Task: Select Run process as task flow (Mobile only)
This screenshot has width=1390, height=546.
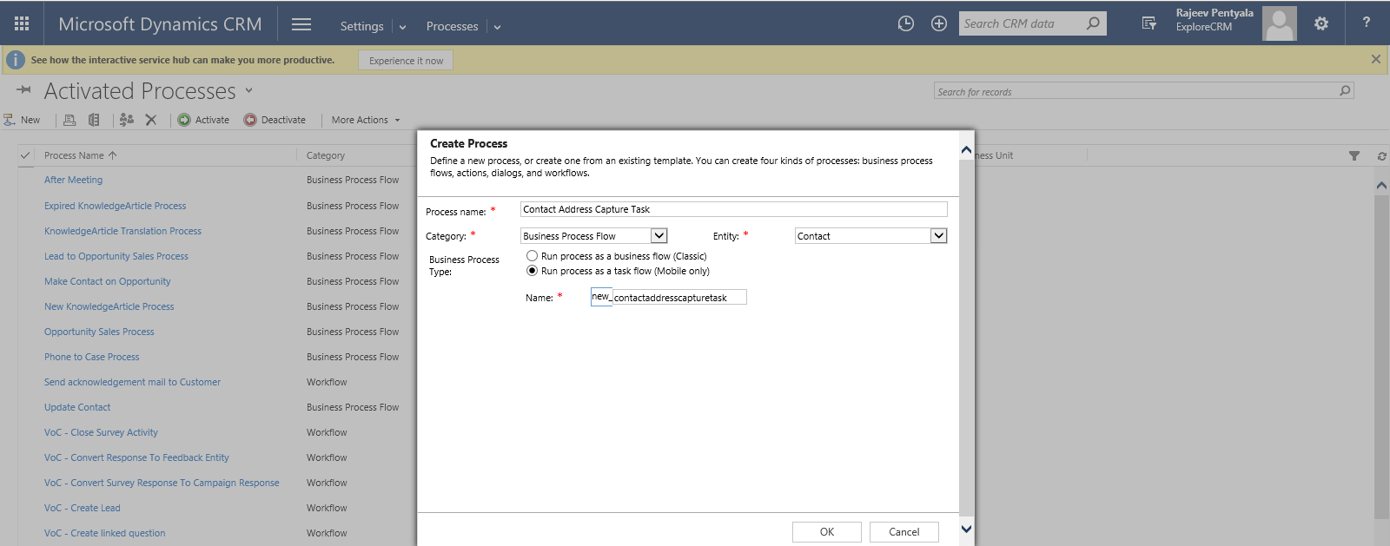Action: [x=533, y=271]
